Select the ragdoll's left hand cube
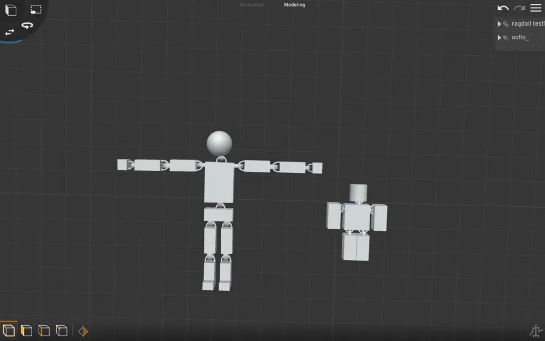 click(x=123, y=165)
